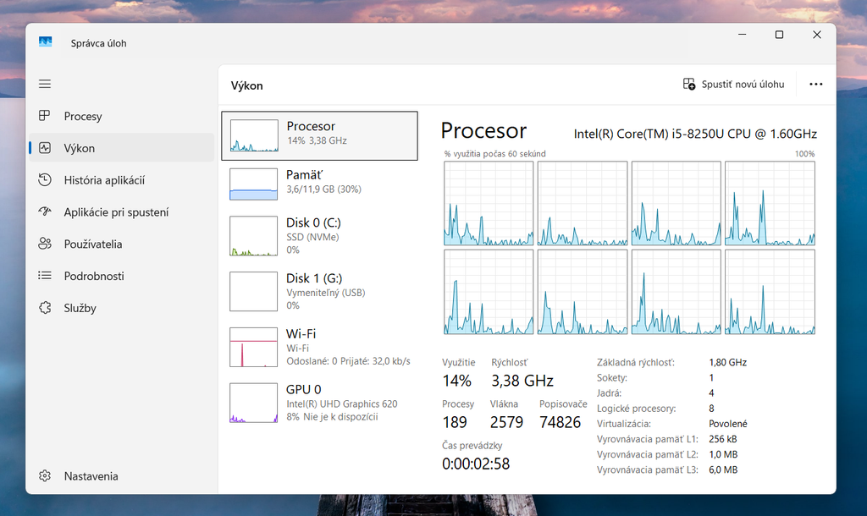The height and width of the screenshot is (516, 867).
Task: Select the GPU 0 graph thumbnail
Action: point(253,403)
